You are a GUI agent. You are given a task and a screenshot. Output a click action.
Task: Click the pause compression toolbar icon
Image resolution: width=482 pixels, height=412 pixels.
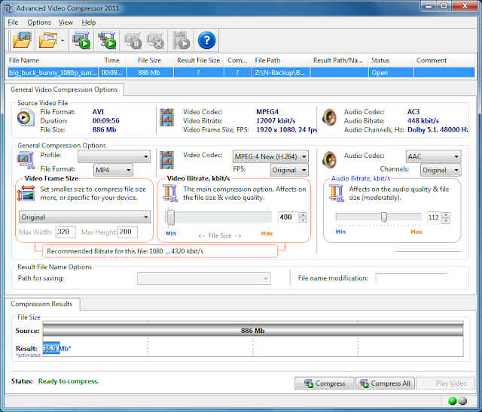pyautogui.click(x=133, y=40)
